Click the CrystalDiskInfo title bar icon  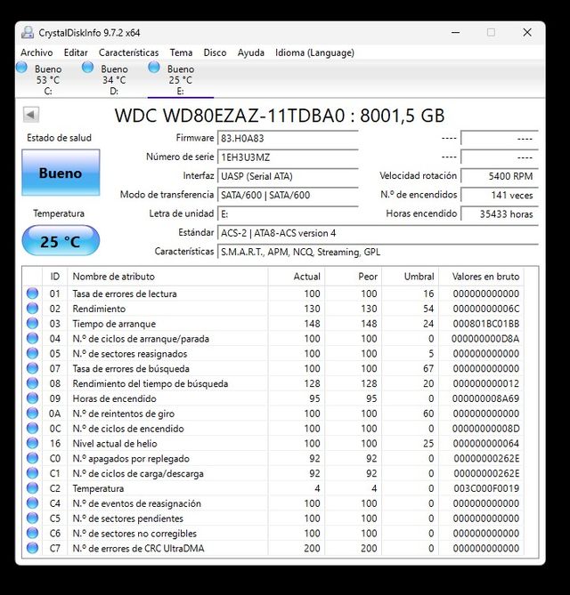tap(28, 33)
